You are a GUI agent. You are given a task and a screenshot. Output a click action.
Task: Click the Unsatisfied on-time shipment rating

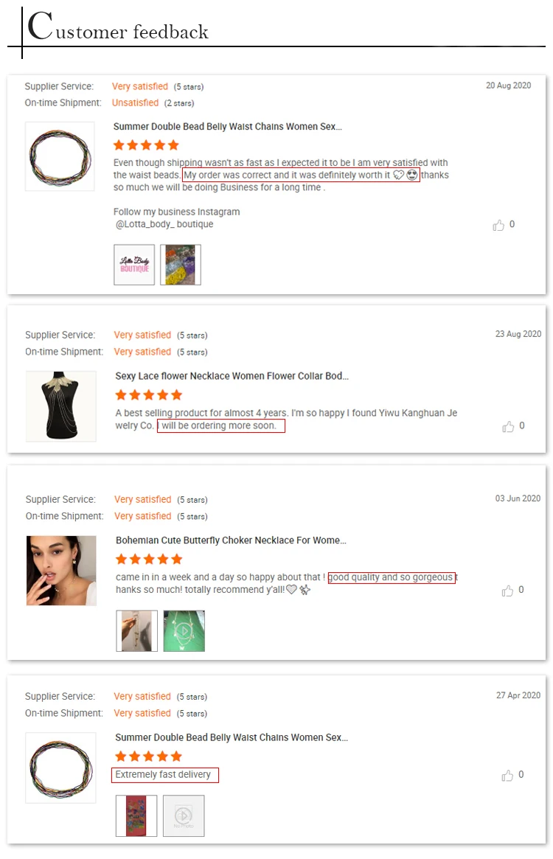pos(135,102)
